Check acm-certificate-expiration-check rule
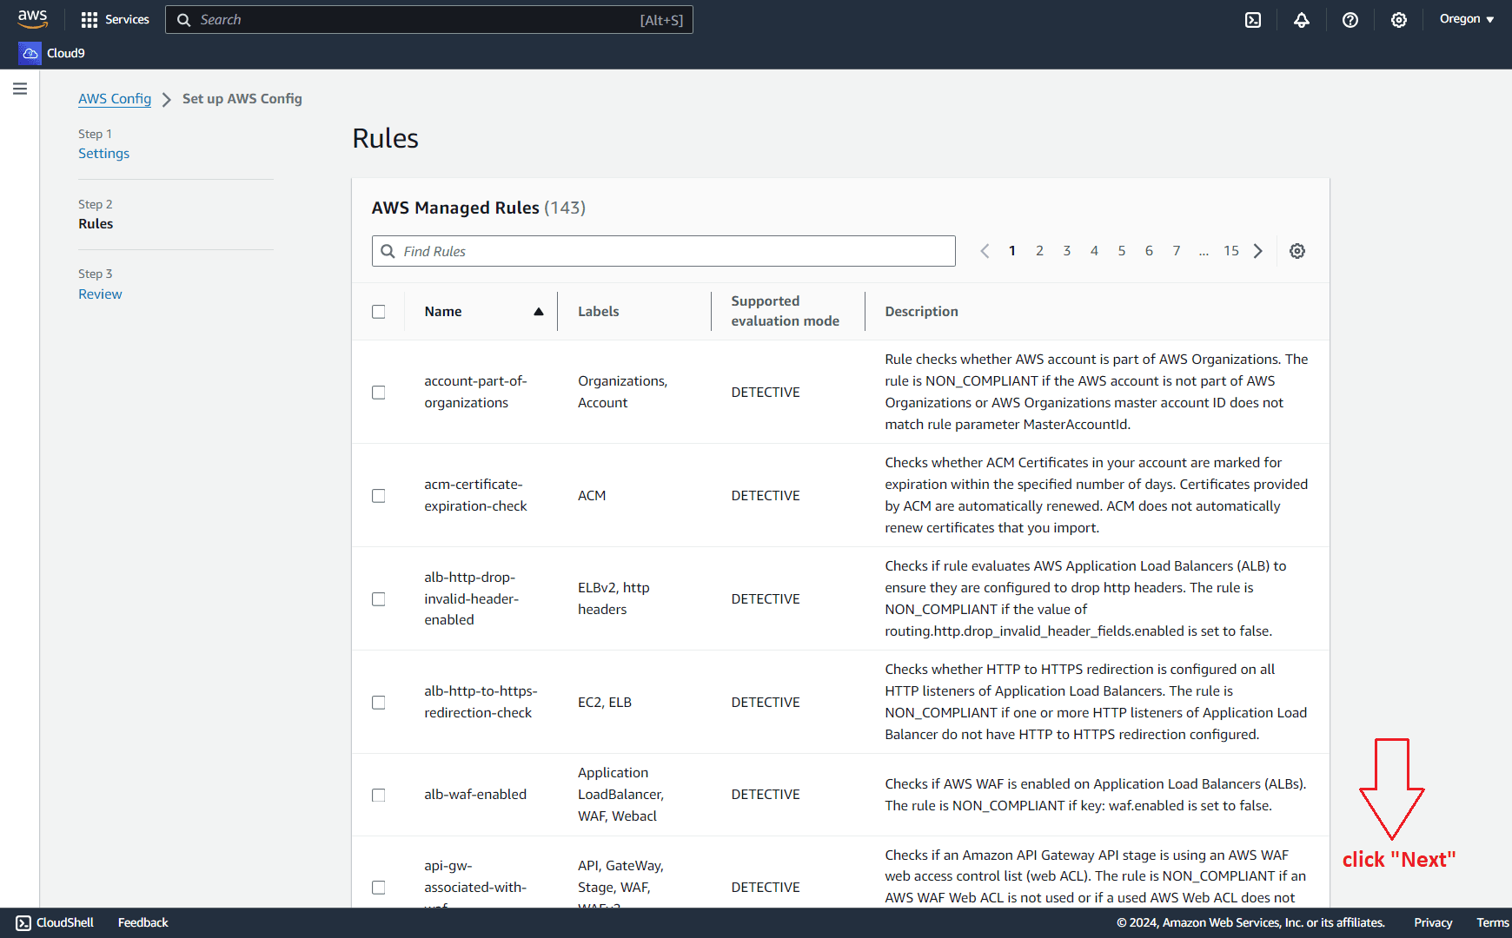 (x=379, y=496)
